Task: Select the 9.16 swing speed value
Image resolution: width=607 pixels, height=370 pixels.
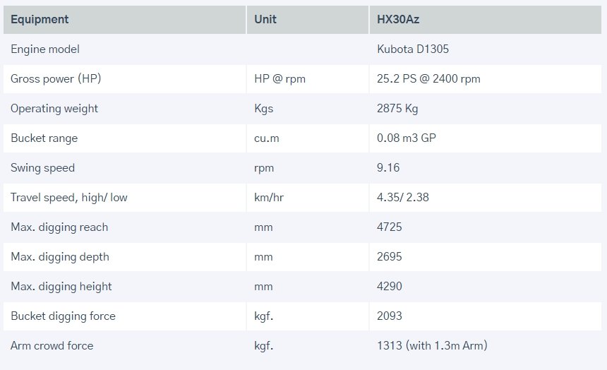Action: [x=390, y=168]
